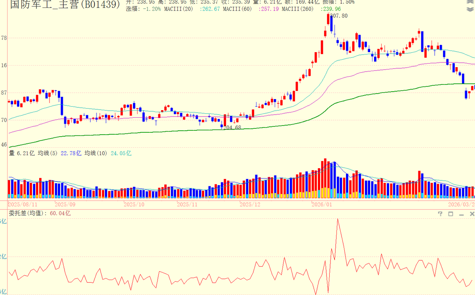The width and height of the screenshot is (475, 295).
Task: Select the 国防军工_主营(B01439) chart title
Action: tap(65, 5)
